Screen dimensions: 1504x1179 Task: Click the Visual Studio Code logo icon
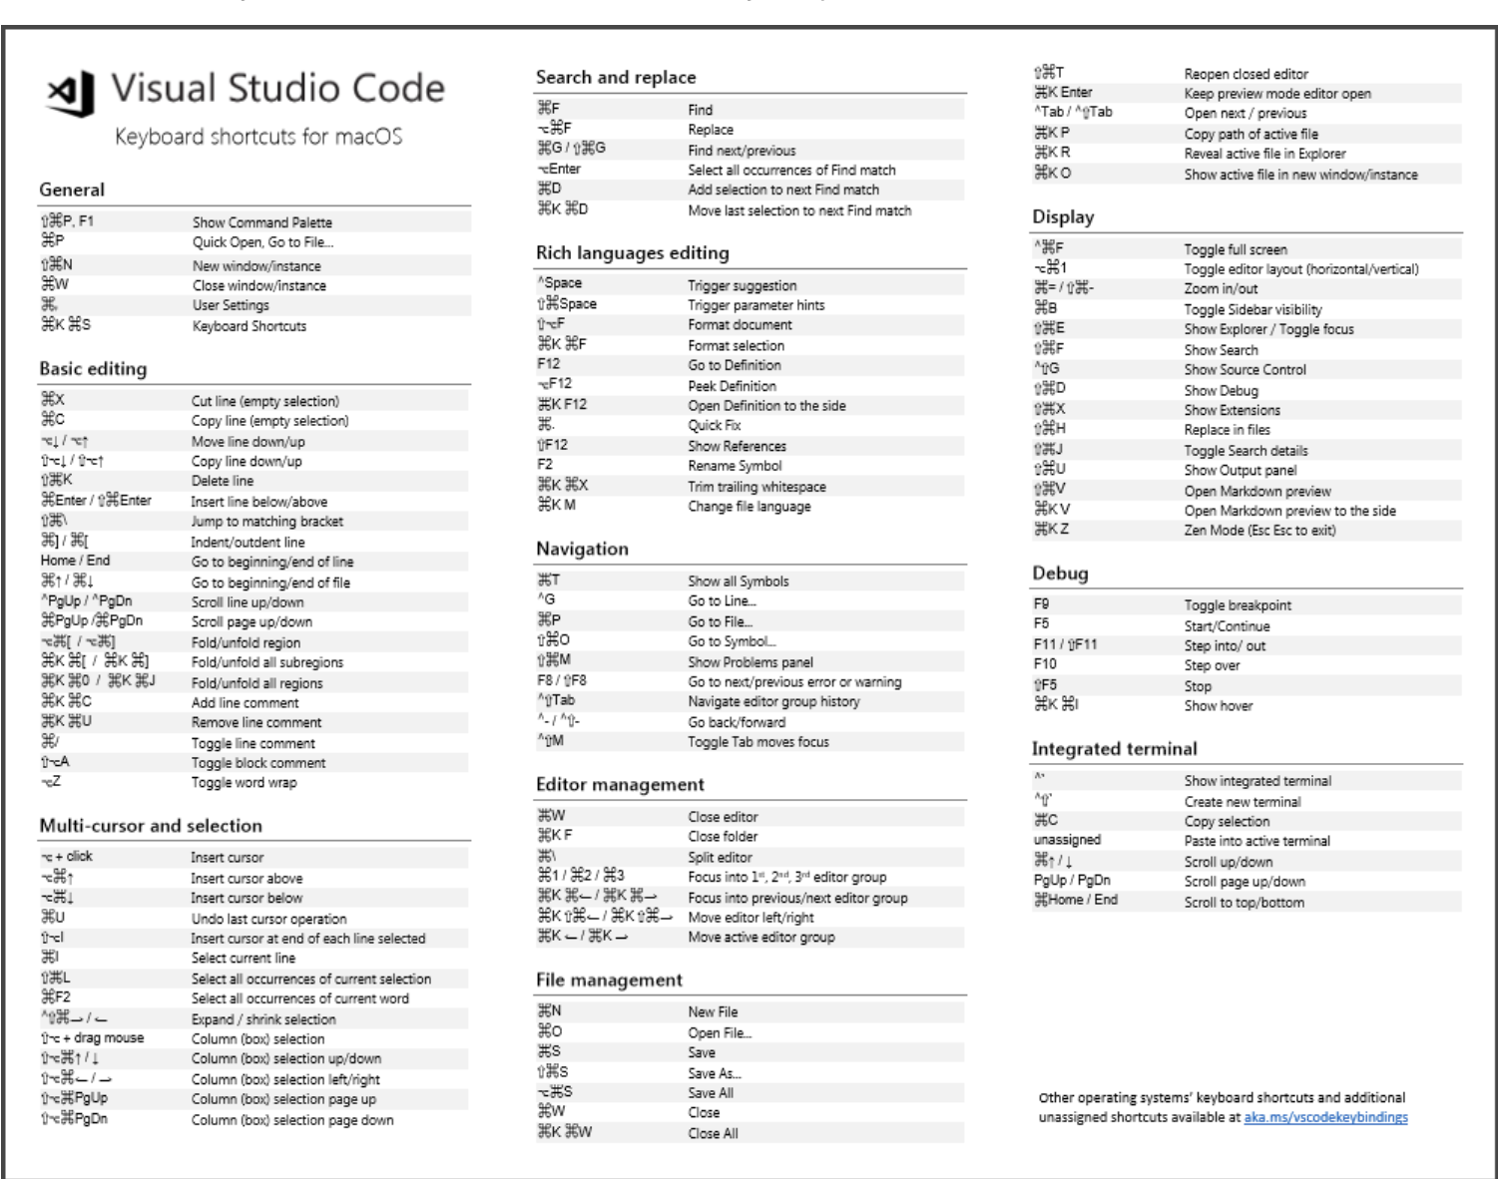tap(71, 93)
